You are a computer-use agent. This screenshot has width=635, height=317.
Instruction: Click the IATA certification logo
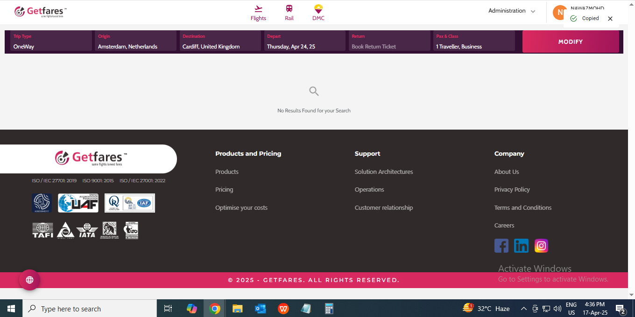87,230
